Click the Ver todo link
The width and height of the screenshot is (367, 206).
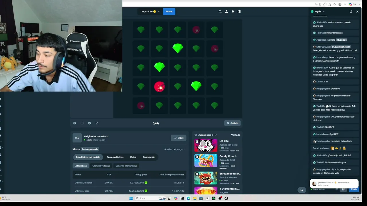click(x=236, y=135)
